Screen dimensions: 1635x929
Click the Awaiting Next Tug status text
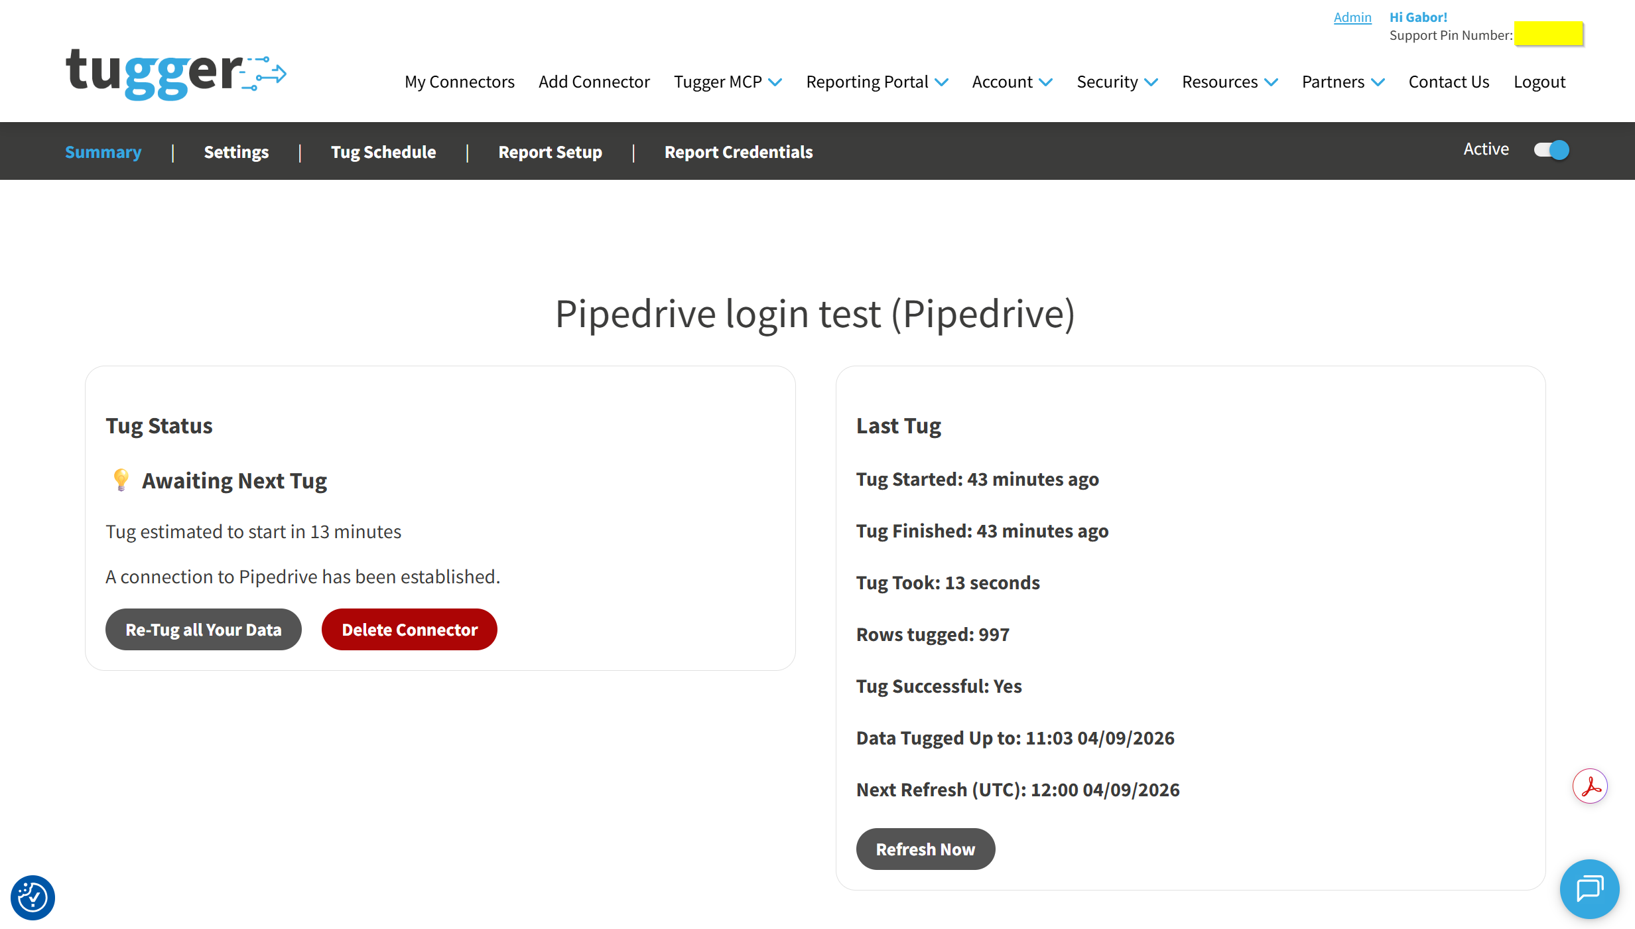pyautogui.click(x=234, y=480)
